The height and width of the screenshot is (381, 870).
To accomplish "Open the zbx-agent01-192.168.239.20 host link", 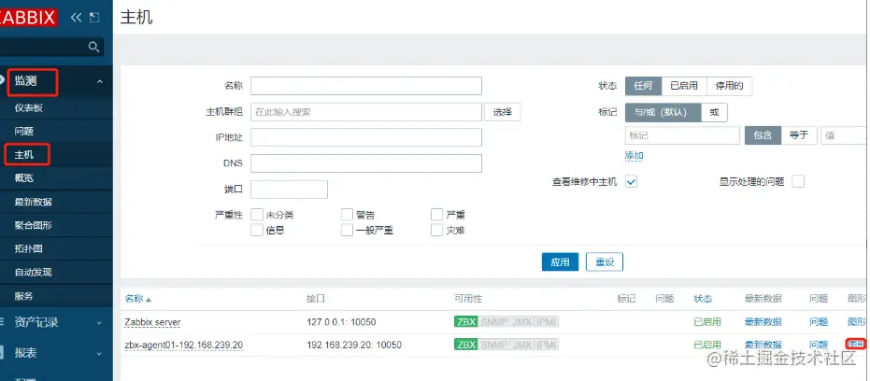I will pyautogui.click(x=184, y=345).
